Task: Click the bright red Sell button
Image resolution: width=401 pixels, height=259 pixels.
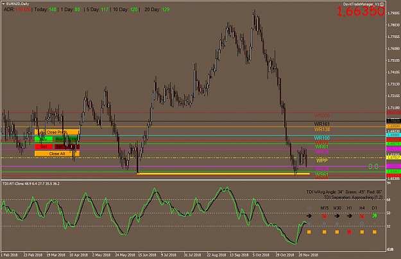Action: tap(44, 147)
